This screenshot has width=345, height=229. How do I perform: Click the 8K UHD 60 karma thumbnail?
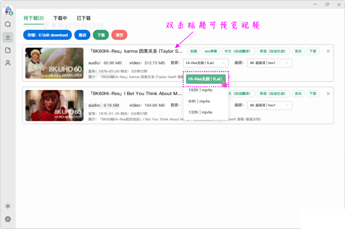54,63
